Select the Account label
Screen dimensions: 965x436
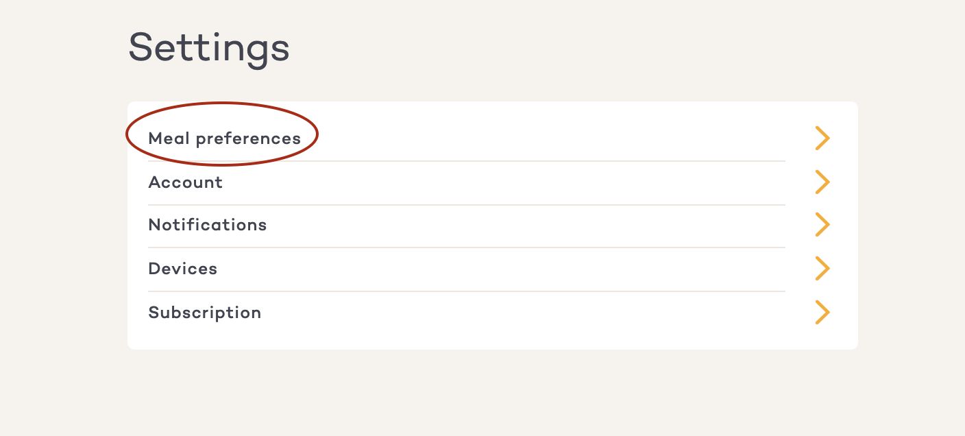pos(185,182)
